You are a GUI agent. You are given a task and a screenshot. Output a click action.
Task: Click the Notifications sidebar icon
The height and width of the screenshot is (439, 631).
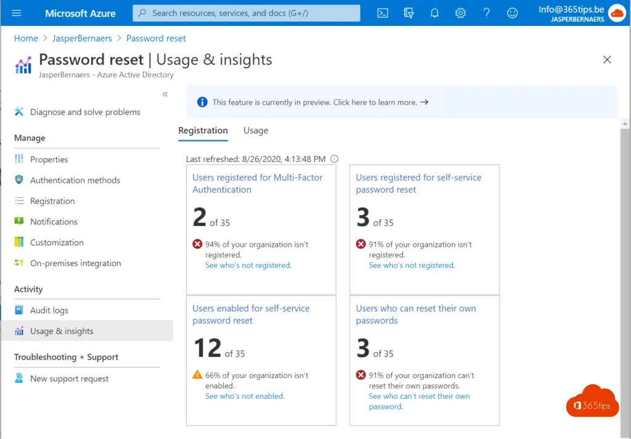(19, 221)
